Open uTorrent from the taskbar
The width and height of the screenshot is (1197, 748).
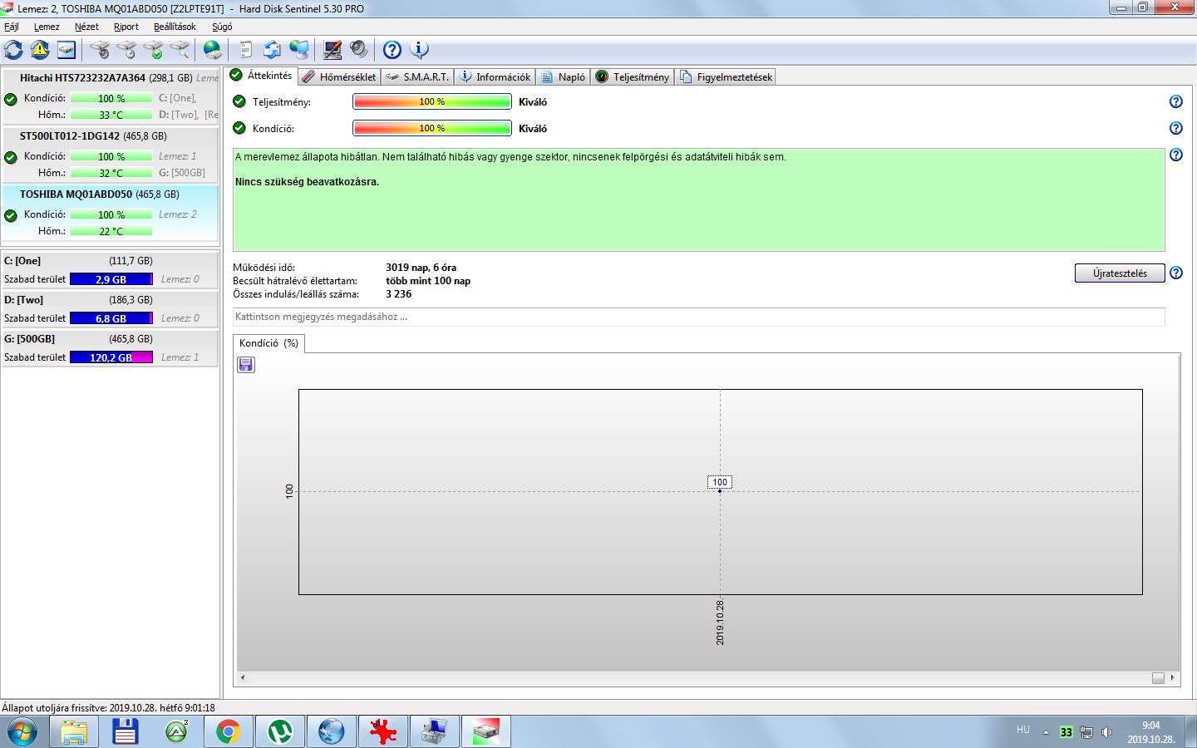(x=279, y=731)
